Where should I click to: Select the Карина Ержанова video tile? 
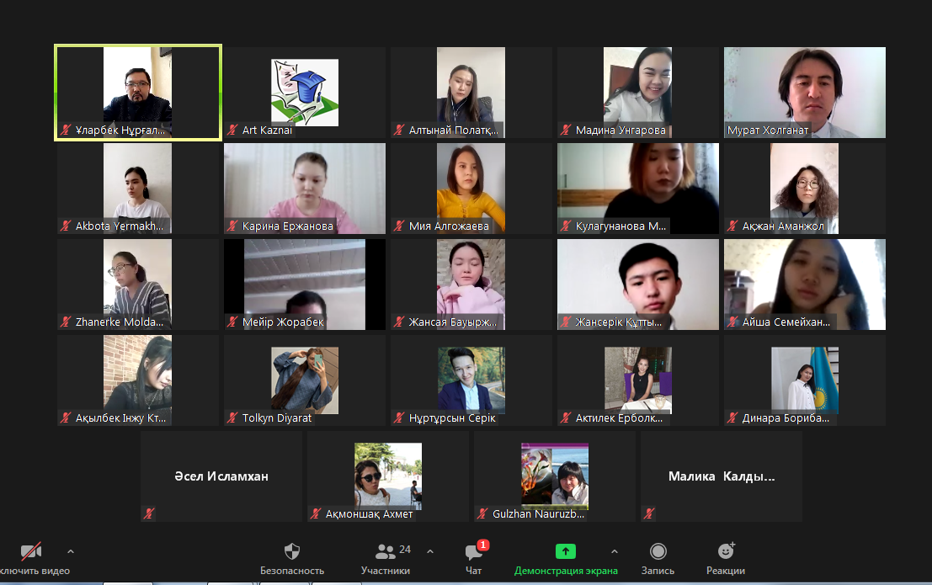[305, 189]
